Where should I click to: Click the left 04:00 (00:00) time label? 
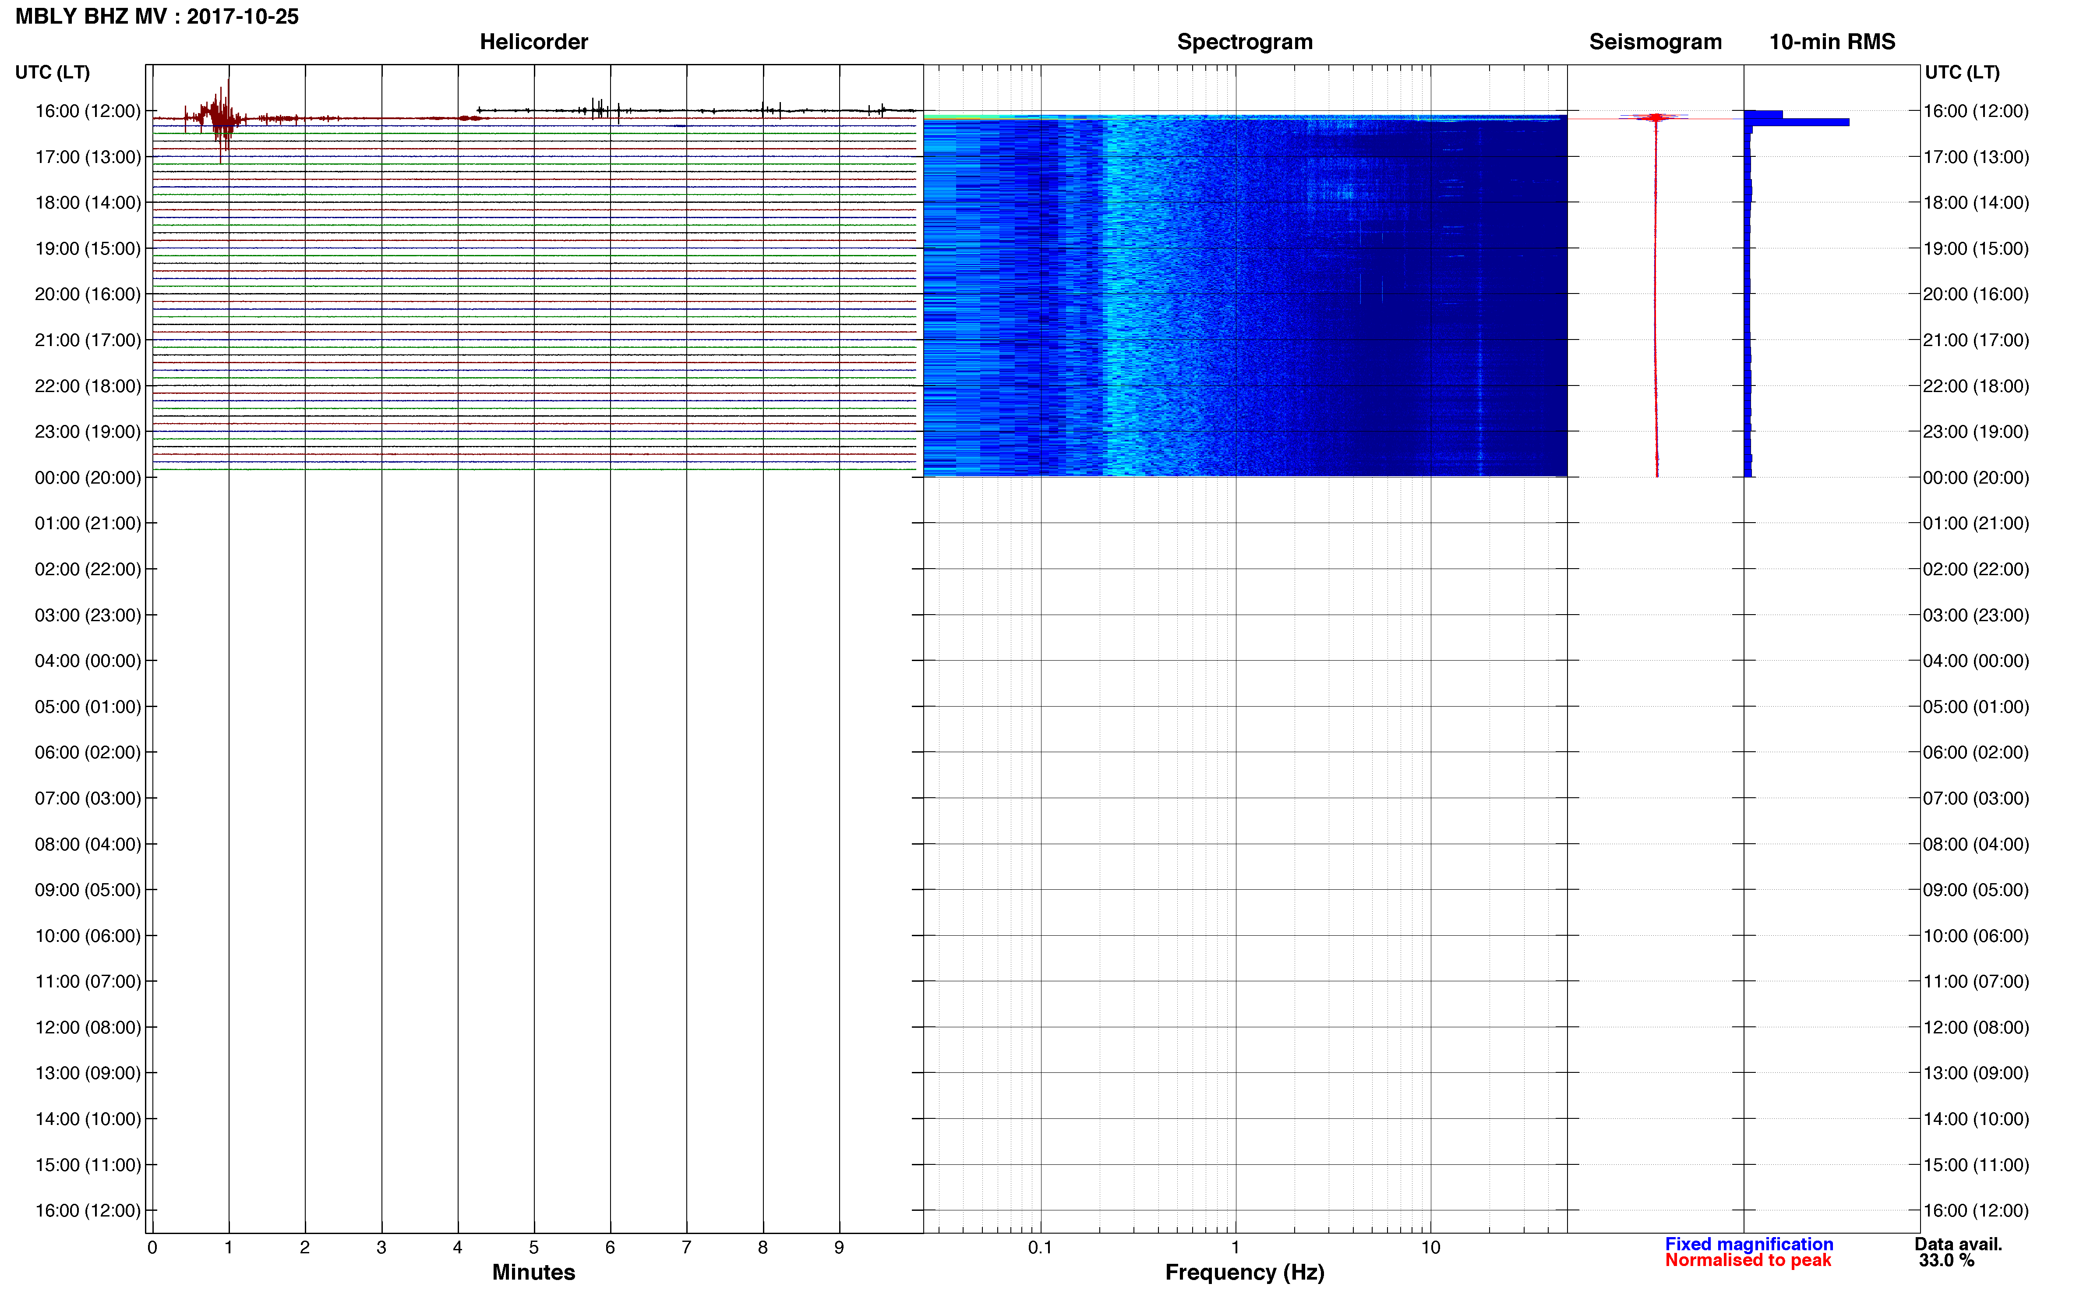[x=88, y=661]
